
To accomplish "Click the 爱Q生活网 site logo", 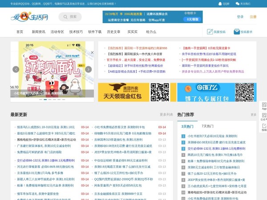I will (x=29, y=17).
